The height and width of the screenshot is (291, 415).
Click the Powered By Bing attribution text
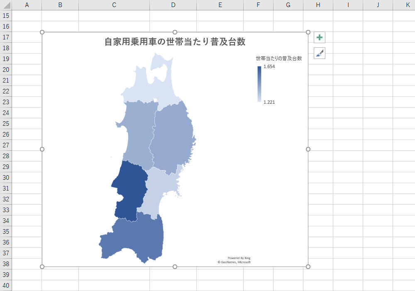coord(239,258)
